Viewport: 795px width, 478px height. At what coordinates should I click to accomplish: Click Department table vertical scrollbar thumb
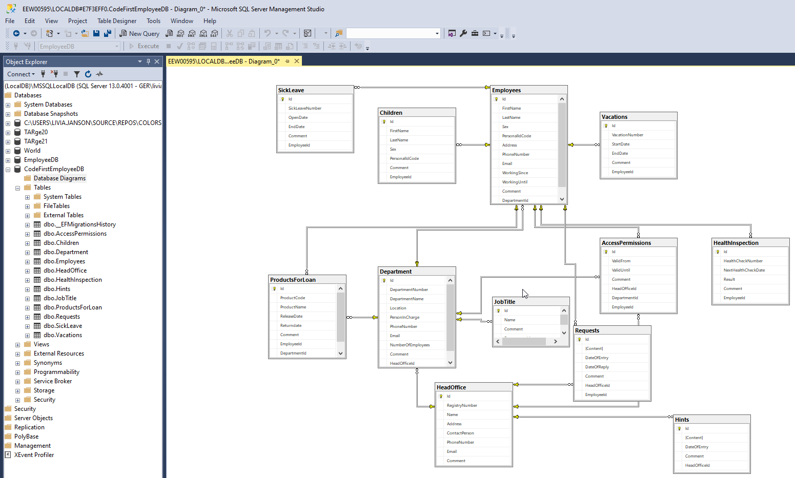(x=450, y=318)
